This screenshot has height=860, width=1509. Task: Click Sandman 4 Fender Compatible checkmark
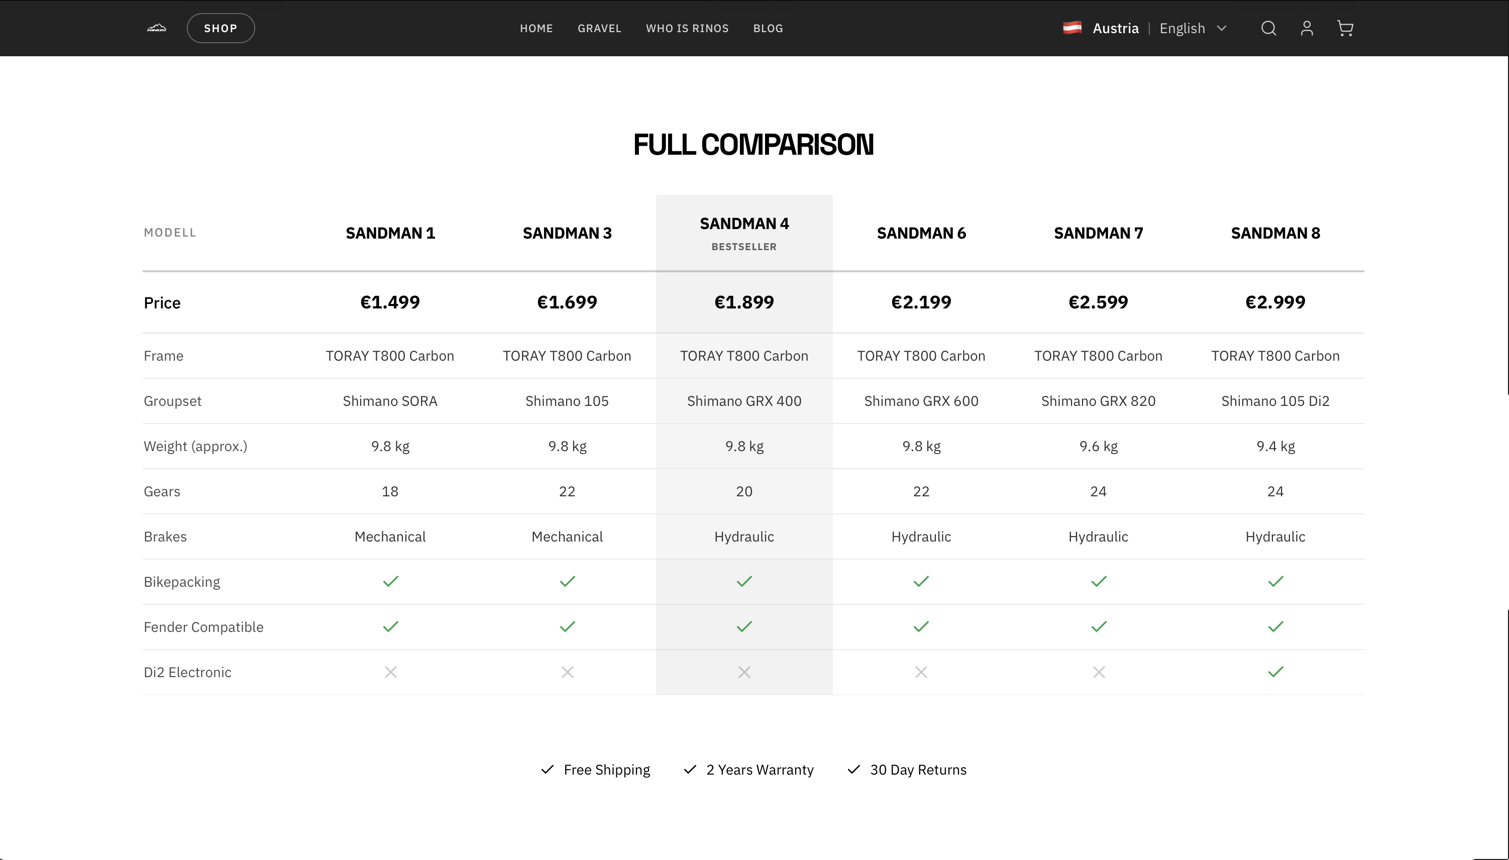click(744, 627)
